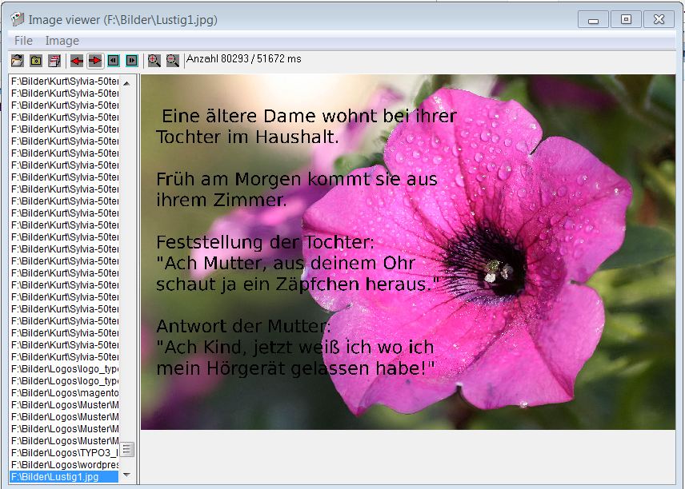Select the first Kurt\Sylvia-50 list entry
685x489 pixels.
(64, 81)
